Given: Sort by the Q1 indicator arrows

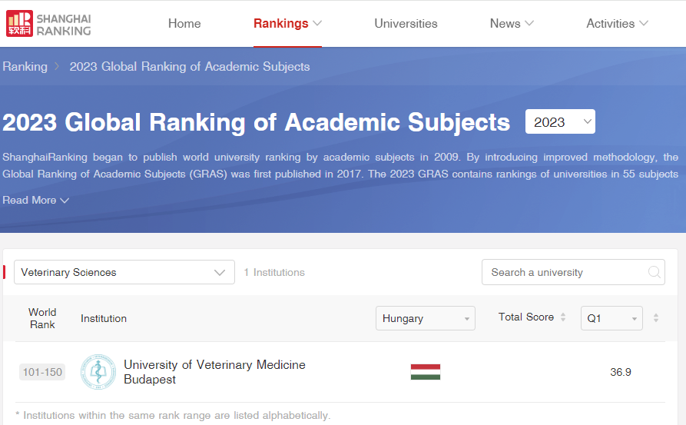Looking at the screenshot, I should [x=656, y=317].
